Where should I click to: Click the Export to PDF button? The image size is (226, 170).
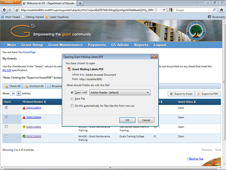pyautogui.click(x=208, y=94)
